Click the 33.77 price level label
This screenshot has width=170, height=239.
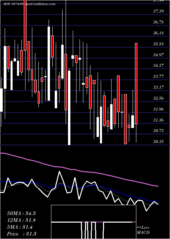point(158,76)
